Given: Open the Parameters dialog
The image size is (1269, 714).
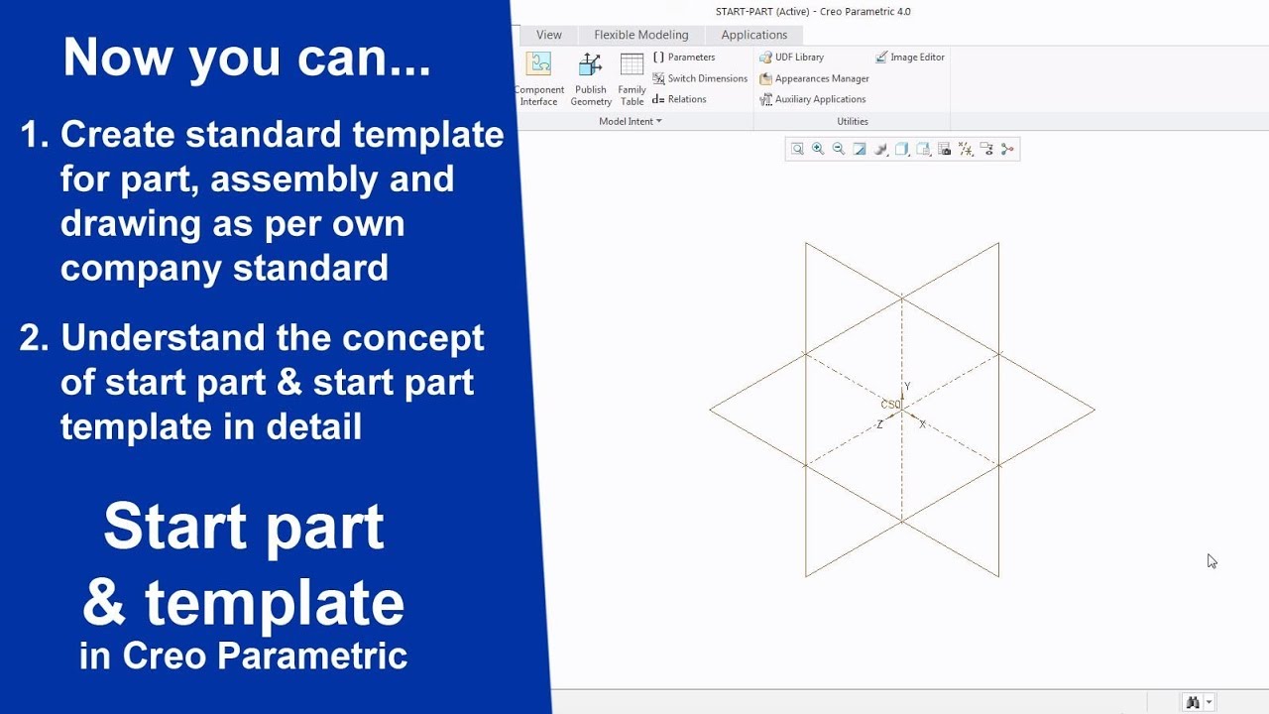Looking at the screenshot, I should pos(684,58).
